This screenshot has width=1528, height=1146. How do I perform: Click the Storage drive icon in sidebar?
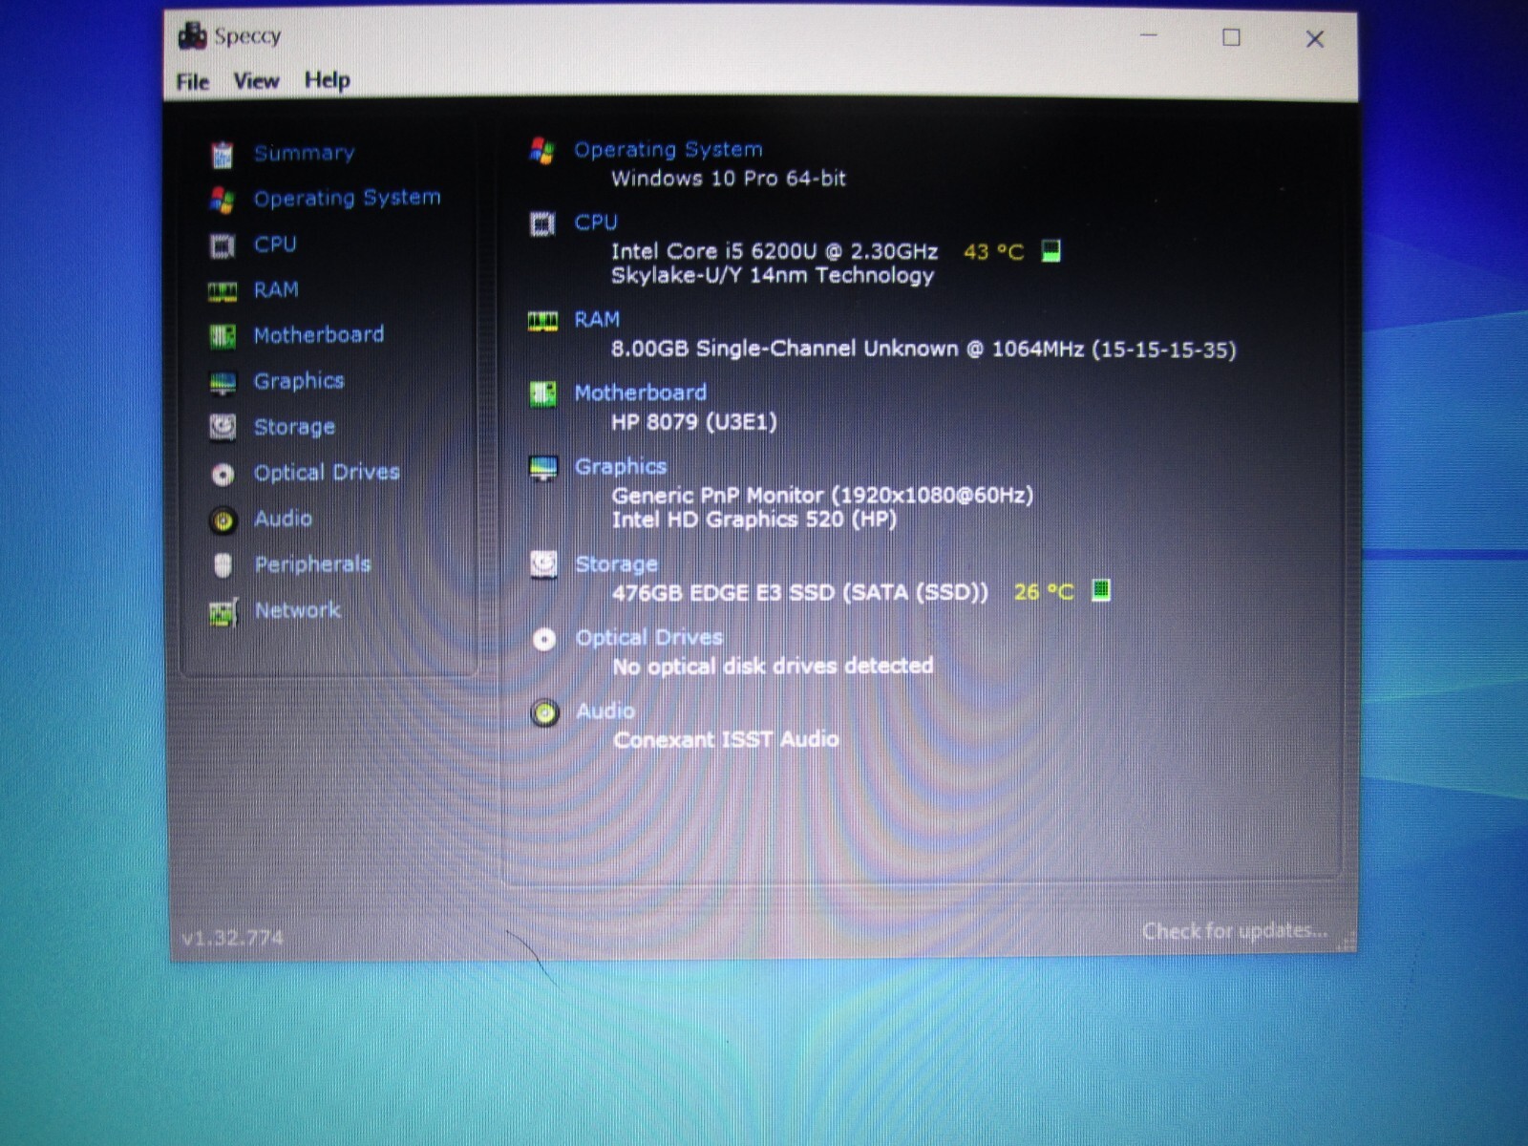pyautogui.click(x=222, y=427)
